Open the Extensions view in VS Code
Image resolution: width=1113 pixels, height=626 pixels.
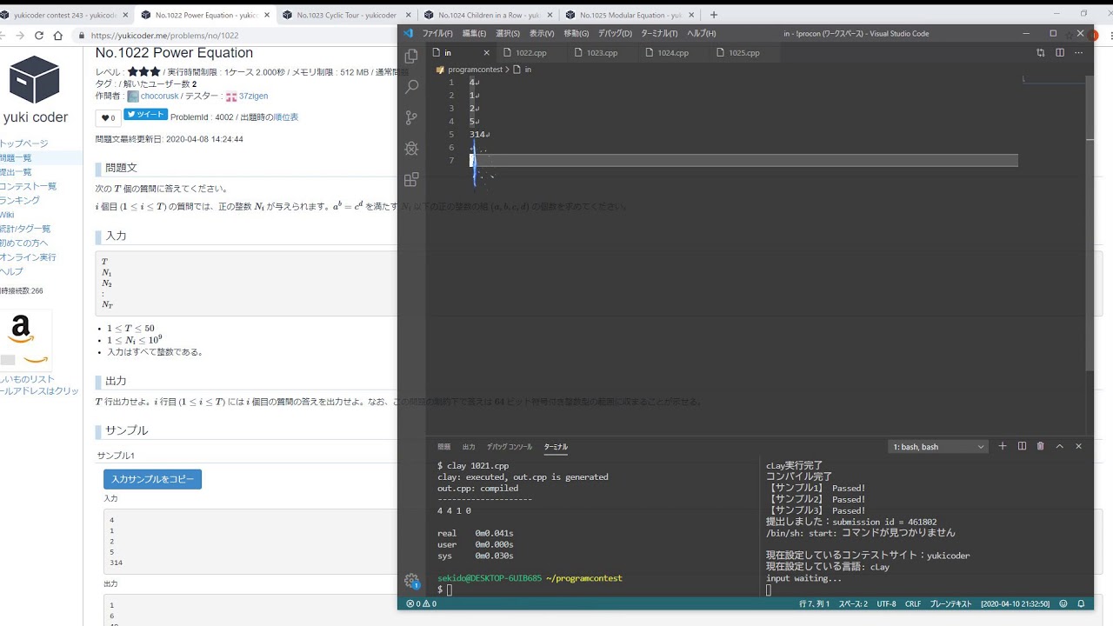click(x=411, y=180)
